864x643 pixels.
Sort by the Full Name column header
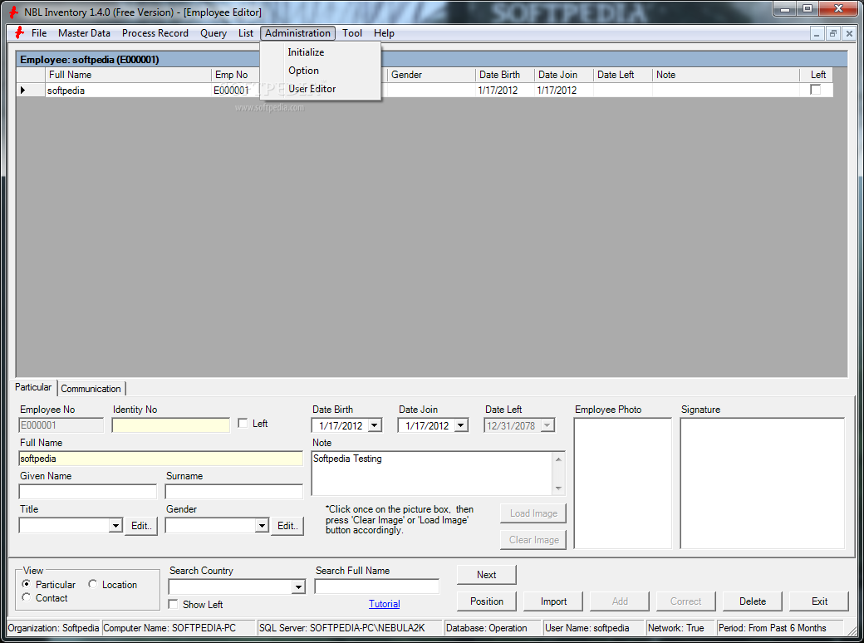(x=129, y=75)
